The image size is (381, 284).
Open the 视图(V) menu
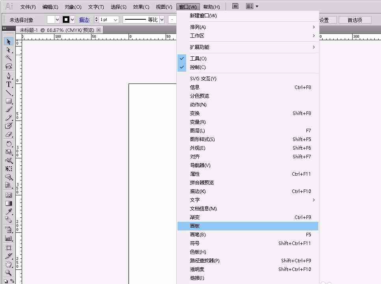coord(164,7)
